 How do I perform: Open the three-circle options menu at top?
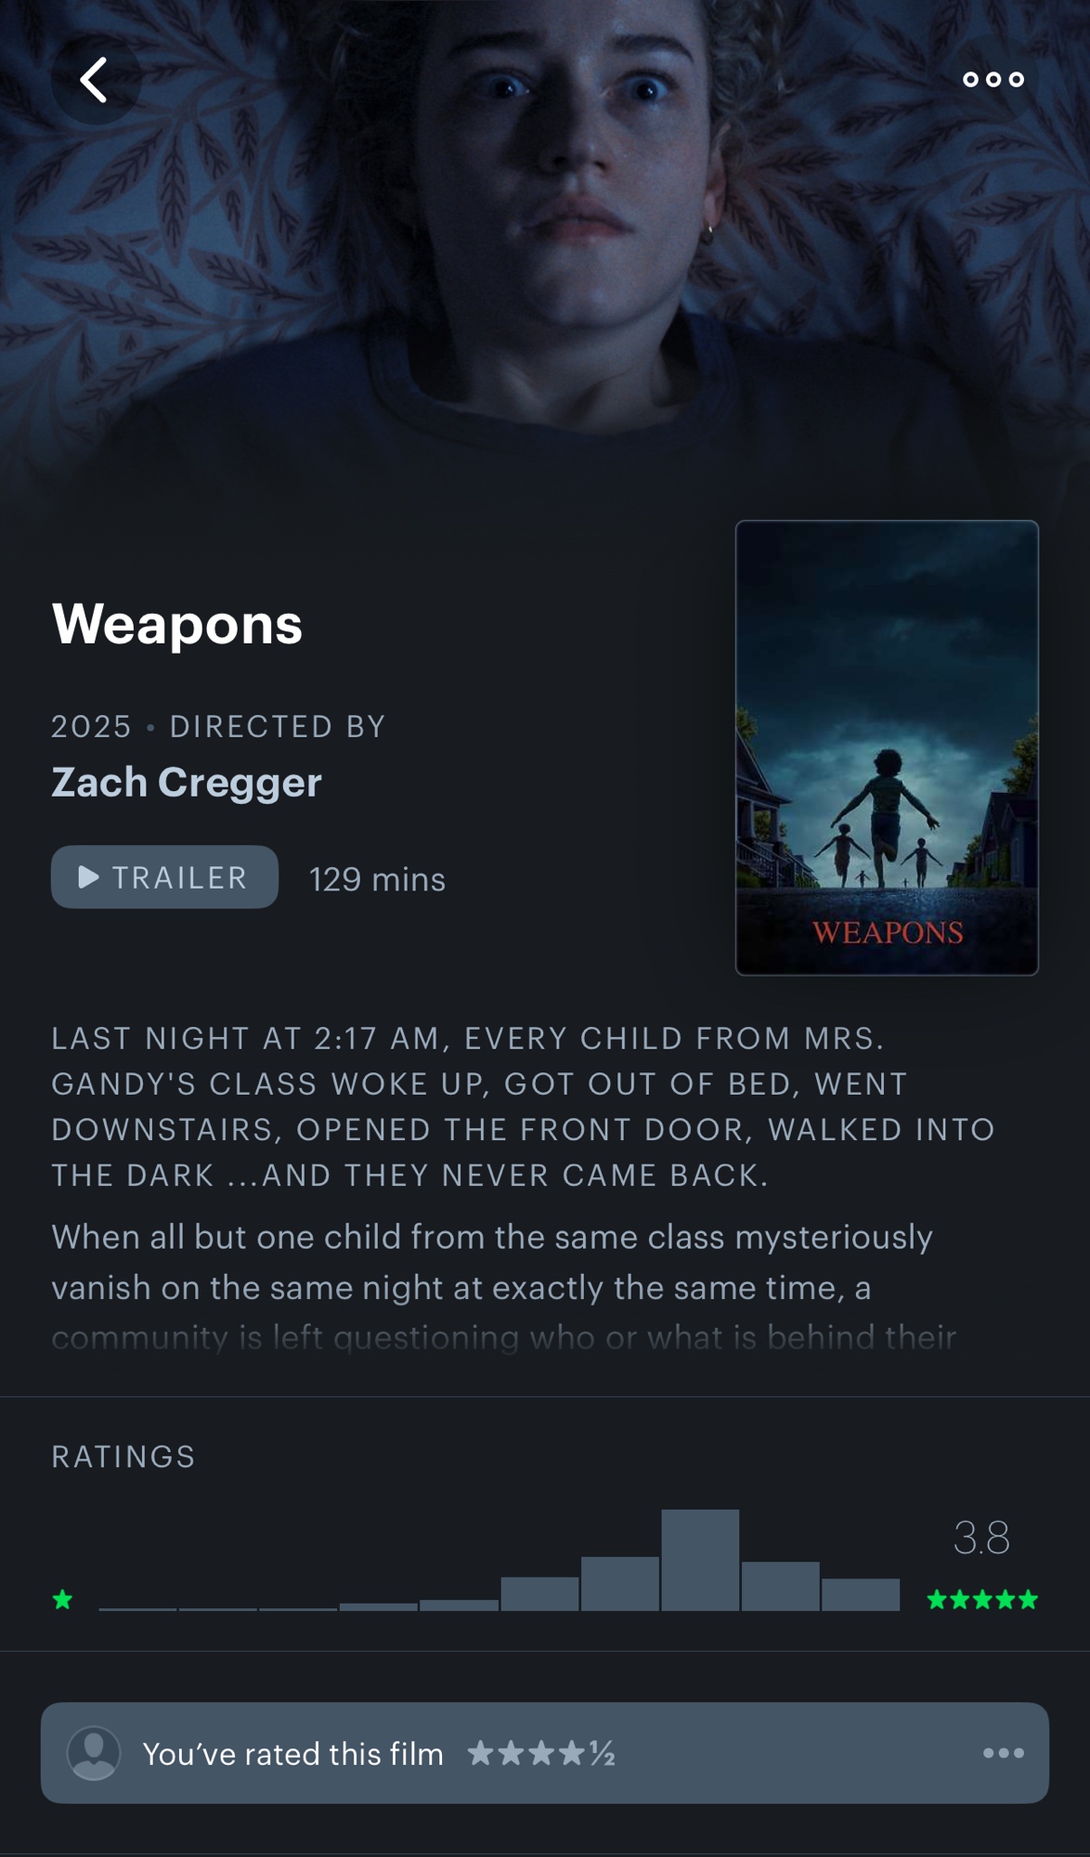click(x=993, y=80)
